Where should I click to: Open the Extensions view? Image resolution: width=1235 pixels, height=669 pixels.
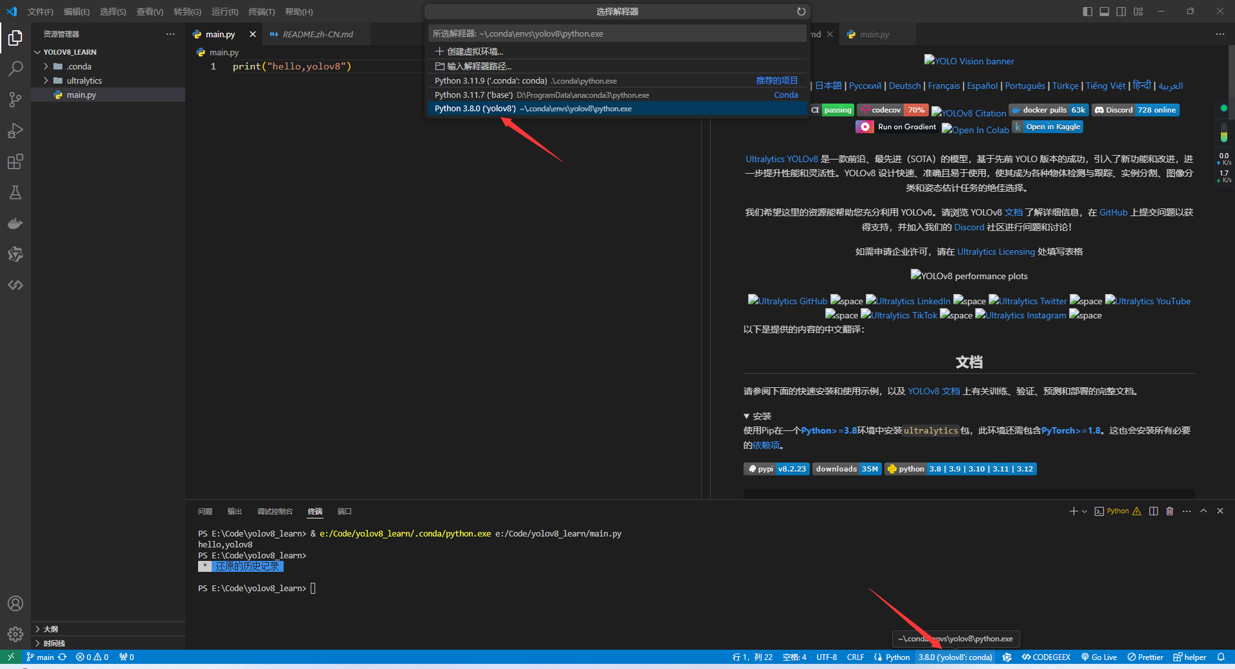(15, 161)
